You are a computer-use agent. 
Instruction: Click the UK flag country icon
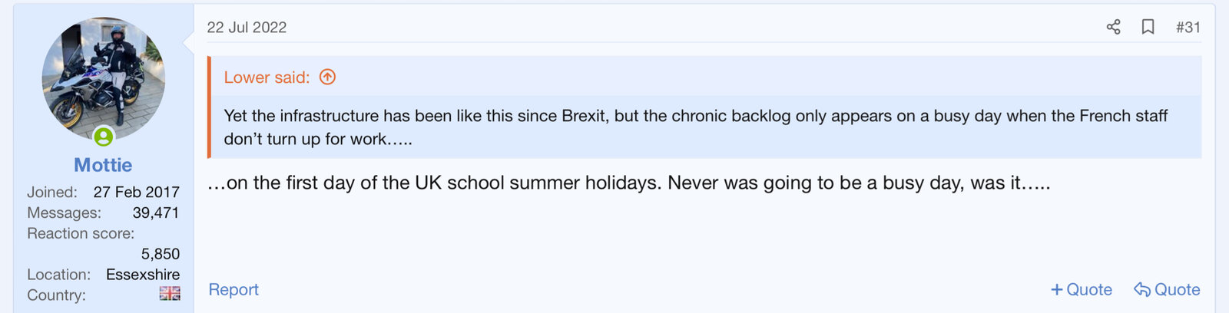[170, 293]
